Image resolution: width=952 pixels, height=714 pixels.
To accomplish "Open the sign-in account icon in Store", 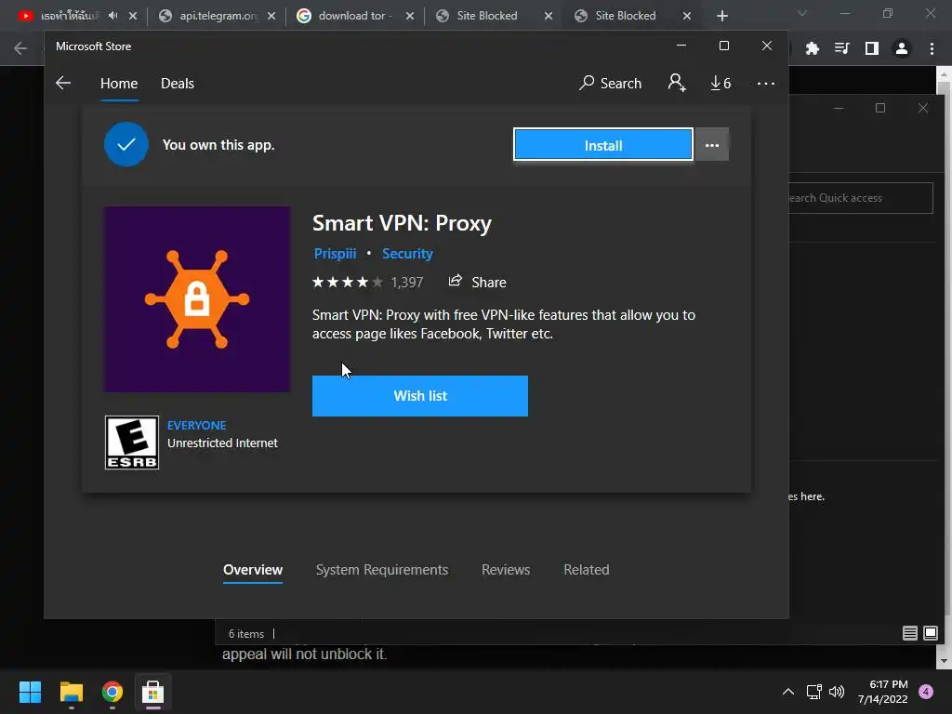I will (x=677, y=83).
